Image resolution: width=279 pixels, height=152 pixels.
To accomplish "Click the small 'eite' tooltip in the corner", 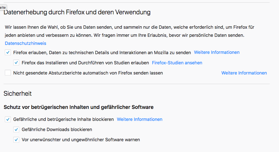I will point(3,7).
